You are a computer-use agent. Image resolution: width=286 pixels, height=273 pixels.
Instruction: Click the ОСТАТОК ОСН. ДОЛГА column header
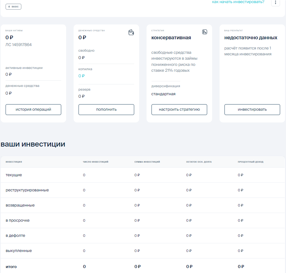[199, 162]
